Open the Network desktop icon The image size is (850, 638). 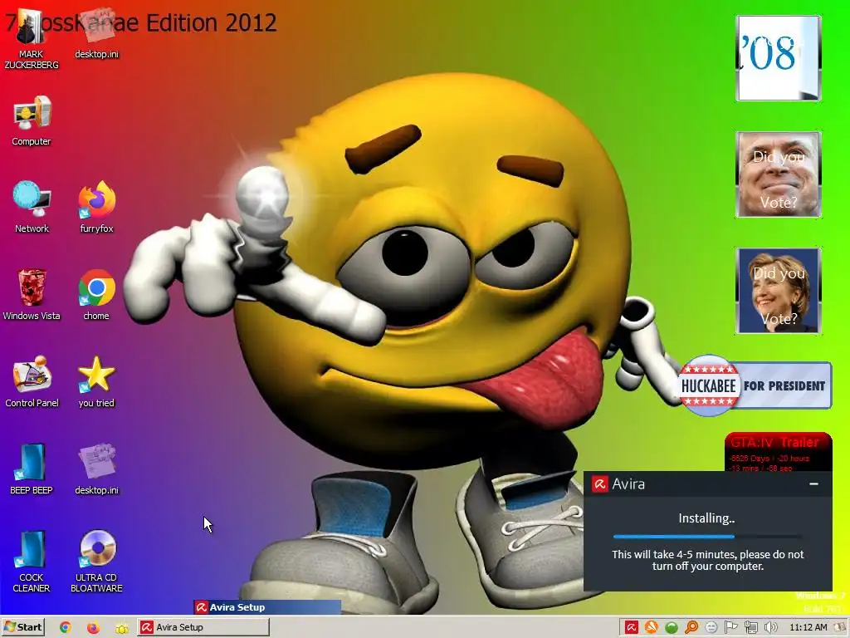(x=32, y=207)
